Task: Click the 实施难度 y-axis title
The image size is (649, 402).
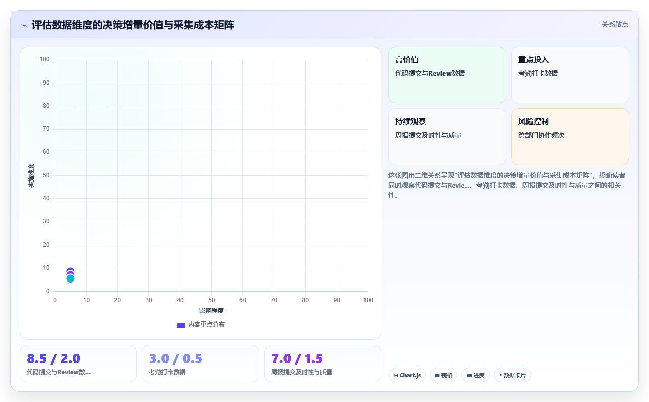Action: point(31,176)
